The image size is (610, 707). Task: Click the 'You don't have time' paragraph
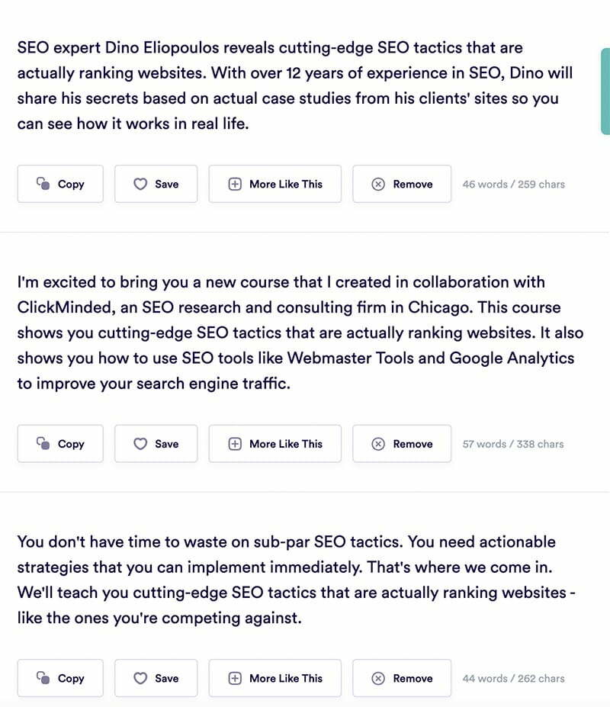pyautogui.click(x=296, y=580)
